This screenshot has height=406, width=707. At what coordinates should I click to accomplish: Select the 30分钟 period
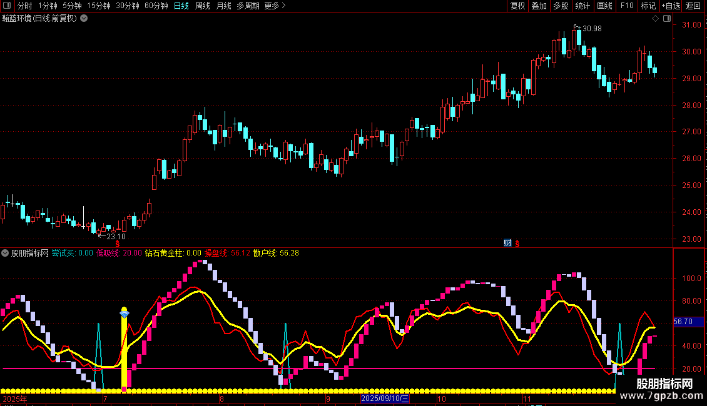tap(128, 6)
